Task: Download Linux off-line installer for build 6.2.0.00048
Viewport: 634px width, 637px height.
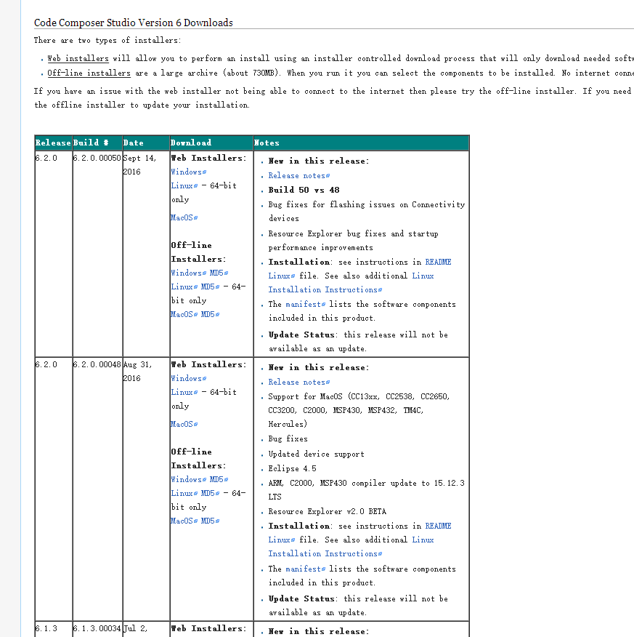Action: (x=184, y=493)
